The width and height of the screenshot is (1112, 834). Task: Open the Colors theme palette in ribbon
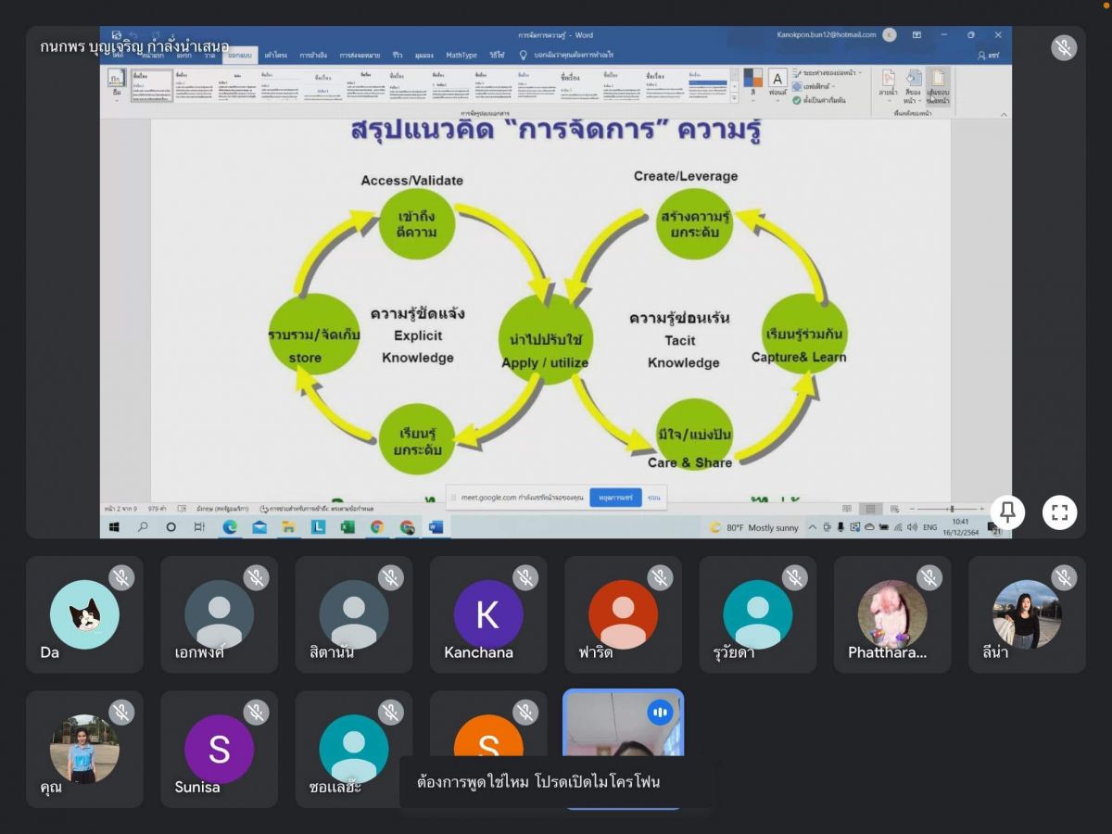(753, 83)
